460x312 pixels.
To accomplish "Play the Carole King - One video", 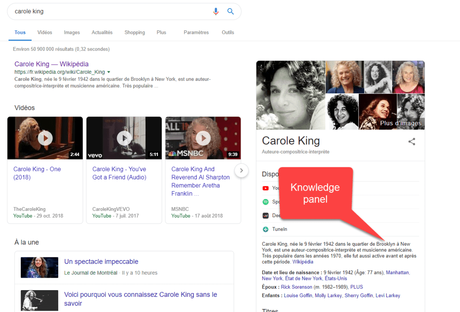I will pos(45,138).
